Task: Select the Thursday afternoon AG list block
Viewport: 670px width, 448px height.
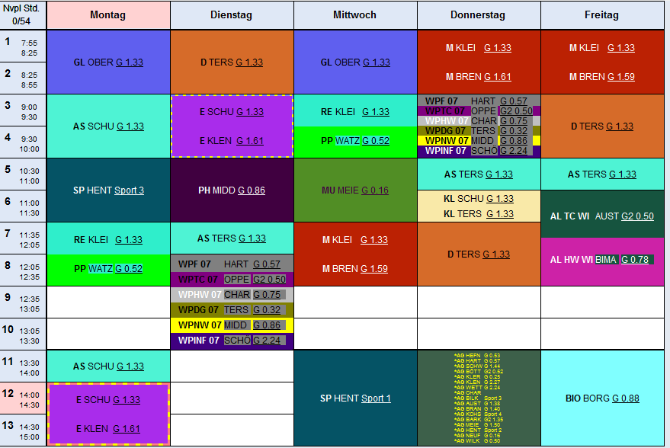Action: (x=479, y=398)
